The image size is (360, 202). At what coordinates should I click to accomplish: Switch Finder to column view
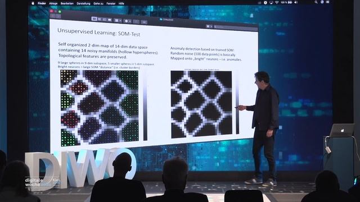[x=105, y=20]
